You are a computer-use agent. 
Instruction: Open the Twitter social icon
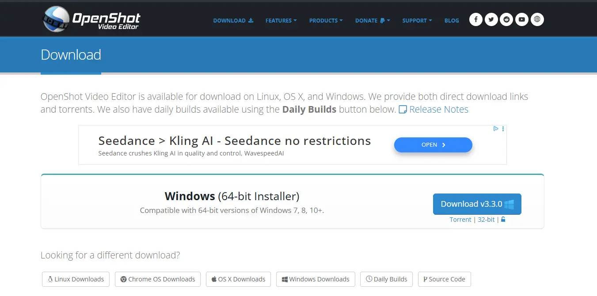[491, 19]
